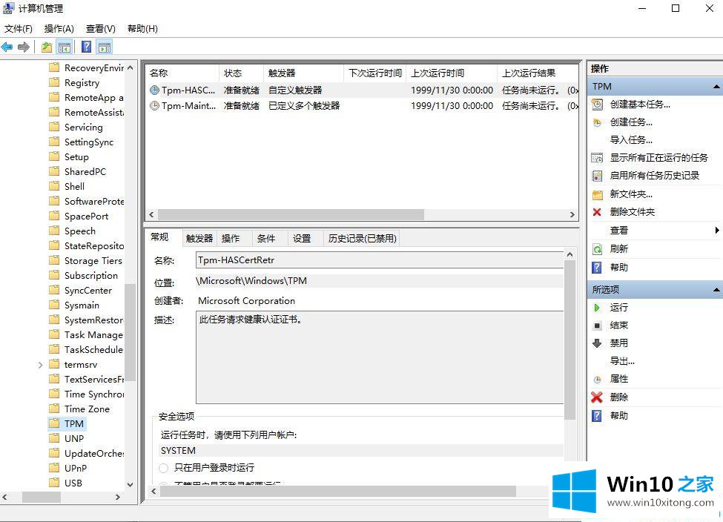The image size is (723, 522).
Task: Click the green 运行 play icon
Action: 597,308
